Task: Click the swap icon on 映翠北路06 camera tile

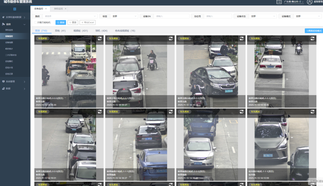Action: click(x=100, y=112)
